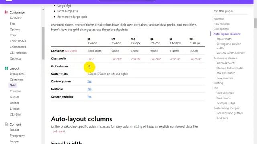
Task: Open the Gutters layout page
Action: tap(14, 97)
